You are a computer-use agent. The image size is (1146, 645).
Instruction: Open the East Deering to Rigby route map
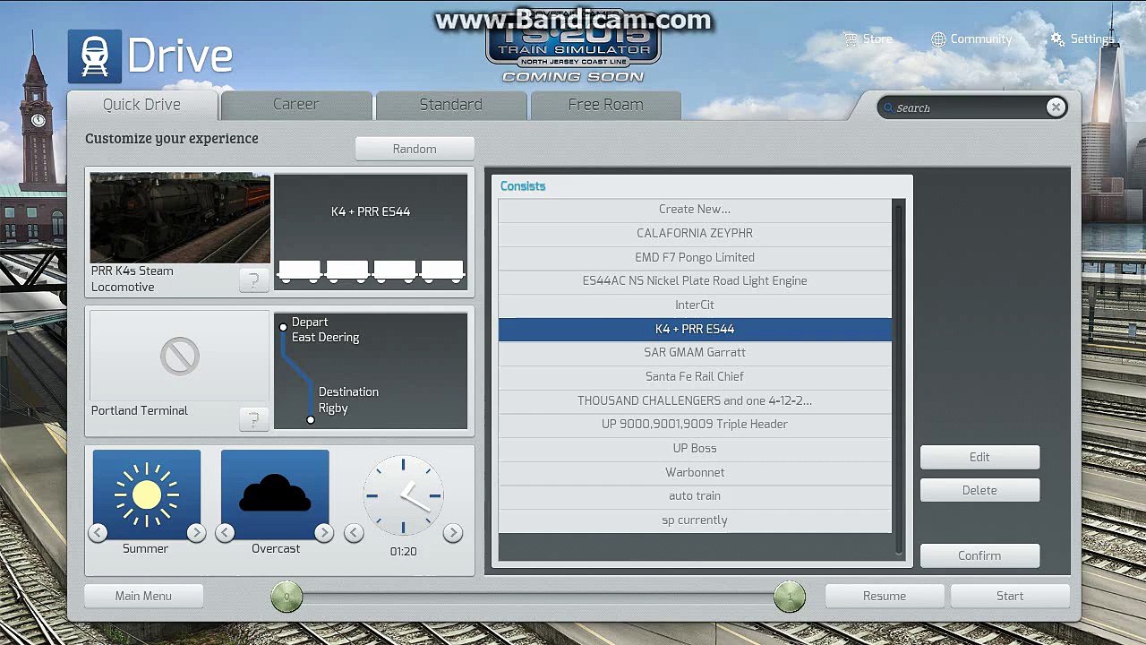[371, 371]
